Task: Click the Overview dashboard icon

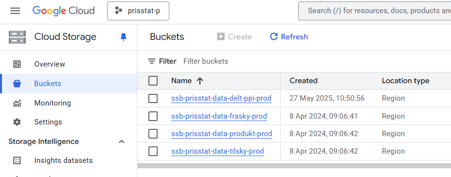Action: 17,64
